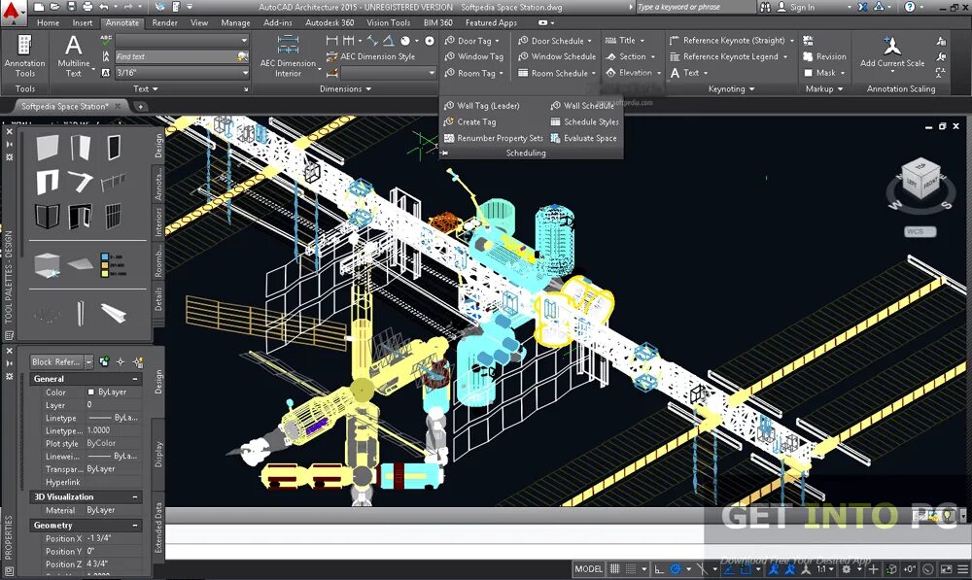Click the keyword search box

click(x=694, y=7)
